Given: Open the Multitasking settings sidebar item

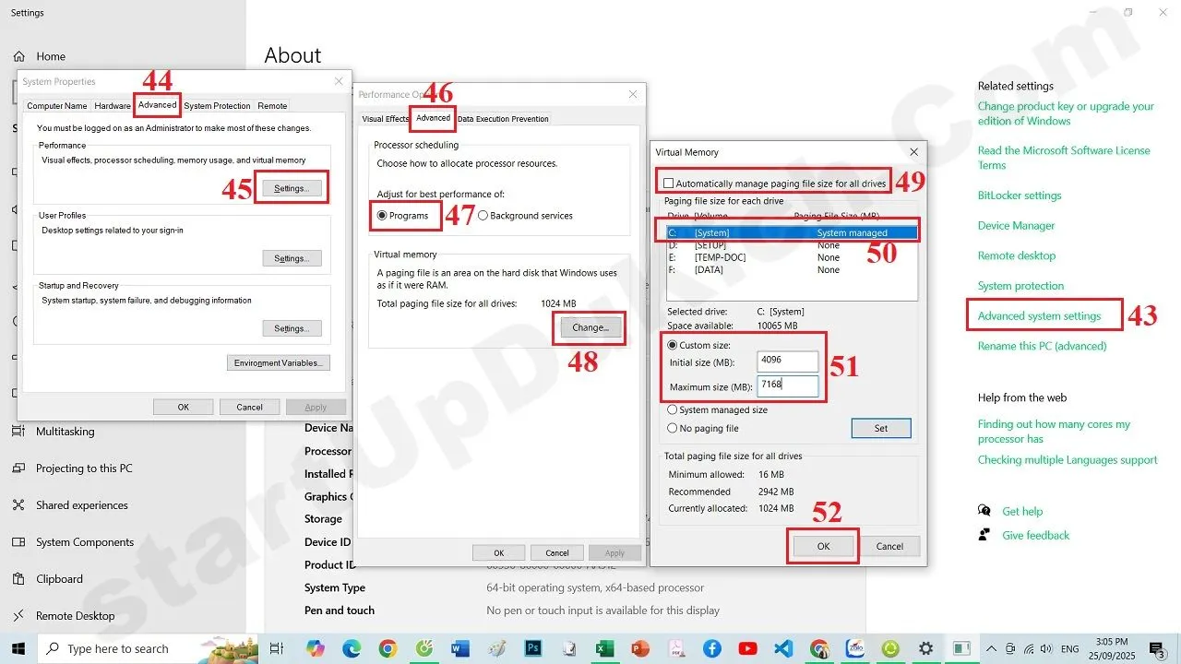Looking at the screenshot, I should pos(65,432).
